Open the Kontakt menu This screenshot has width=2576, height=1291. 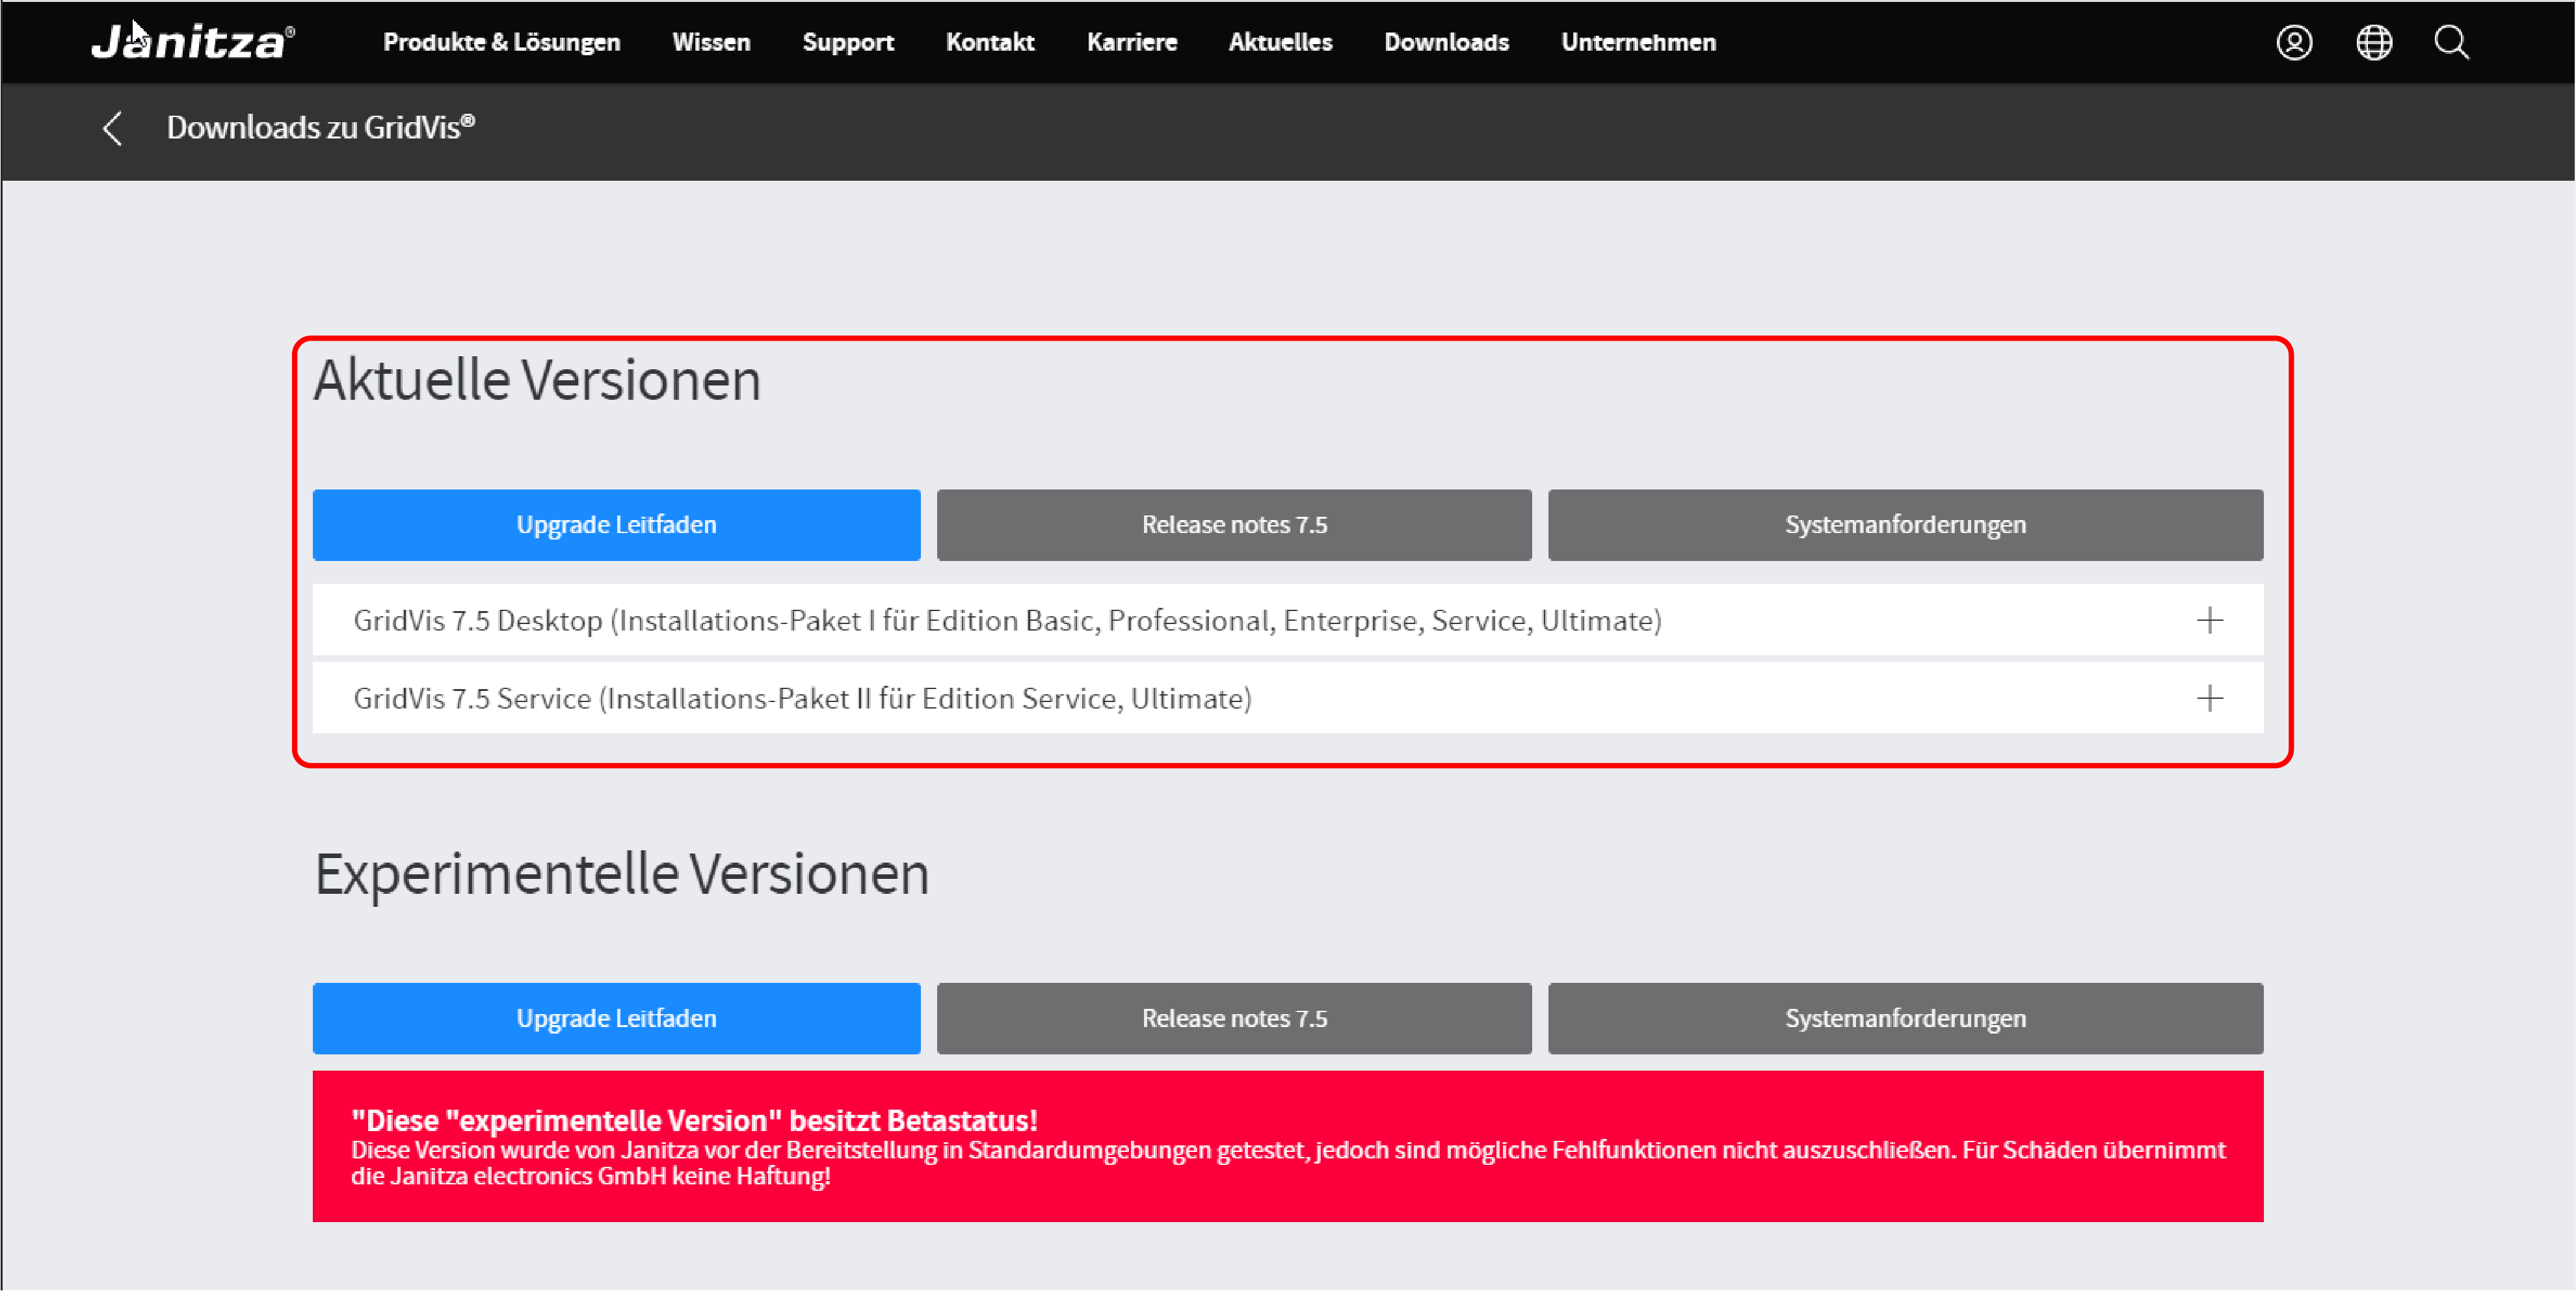[x=990, y=42]
